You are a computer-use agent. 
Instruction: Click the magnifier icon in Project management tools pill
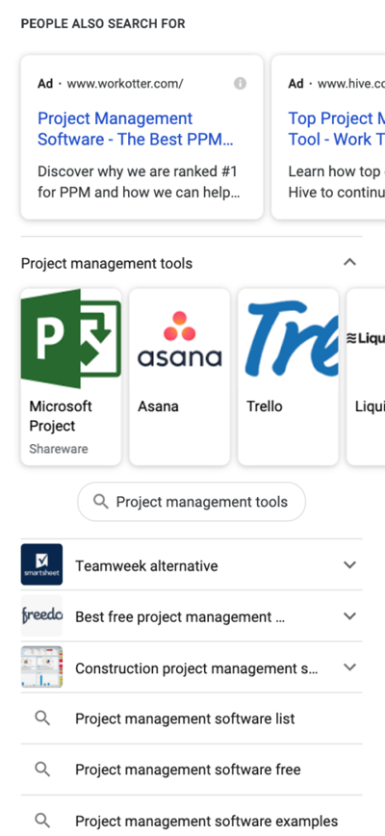pos(101,502)
